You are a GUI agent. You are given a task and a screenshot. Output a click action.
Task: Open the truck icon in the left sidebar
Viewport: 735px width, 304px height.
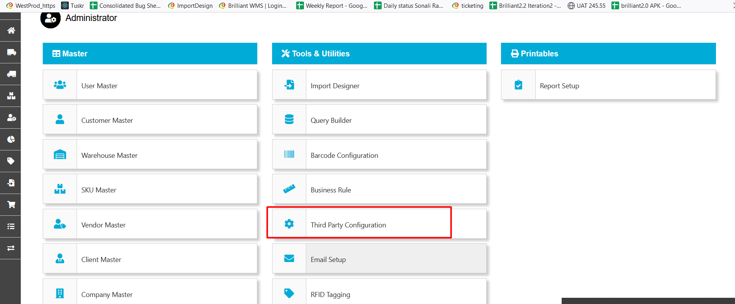pos(11,52)
